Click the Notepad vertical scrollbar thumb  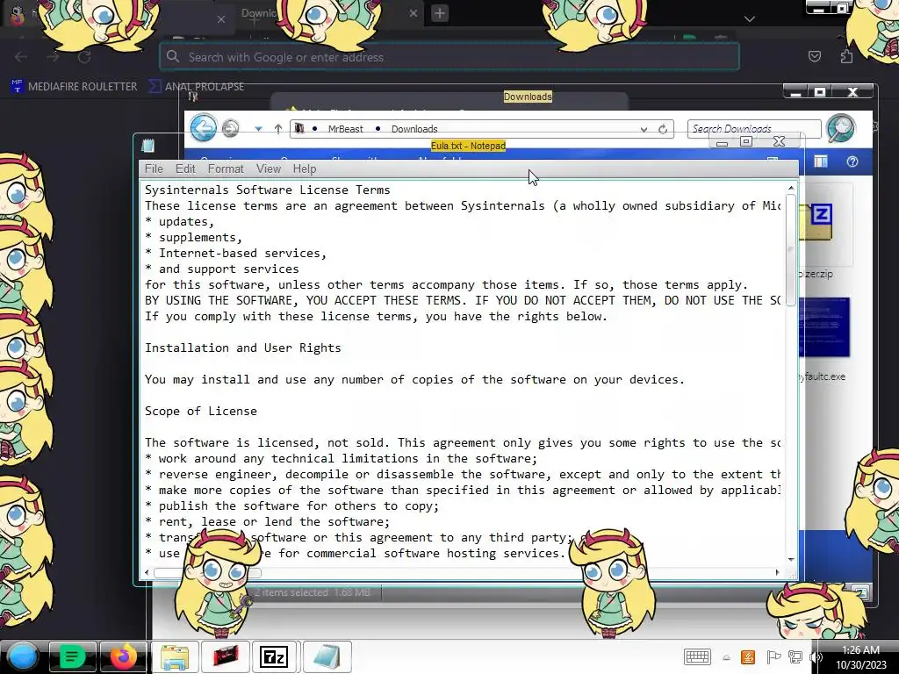[791, 250]
